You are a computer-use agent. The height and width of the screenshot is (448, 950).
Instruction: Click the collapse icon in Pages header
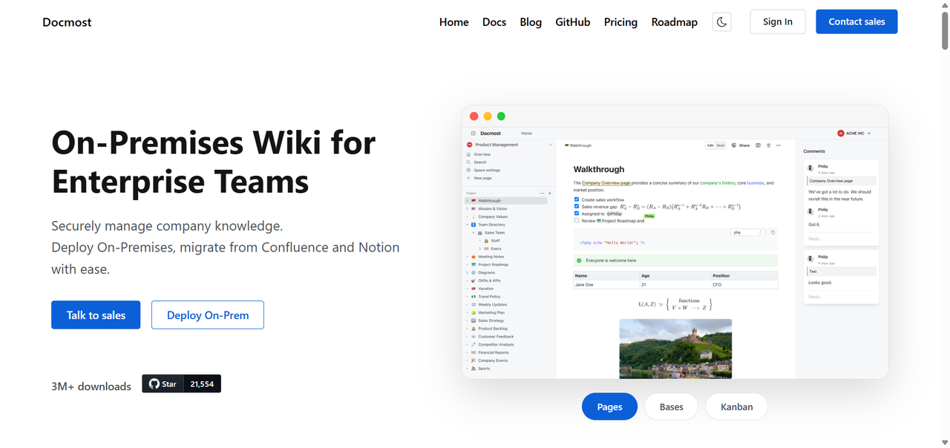542,193
